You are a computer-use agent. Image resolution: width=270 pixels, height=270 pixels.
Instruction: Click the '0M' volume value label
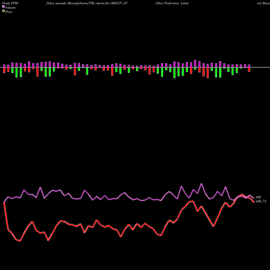(x=258, y=197)
